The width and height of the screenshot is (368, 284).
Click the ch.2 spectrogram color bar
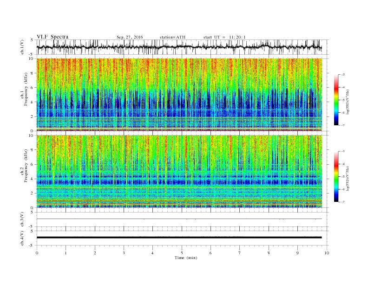coord(336,176)
